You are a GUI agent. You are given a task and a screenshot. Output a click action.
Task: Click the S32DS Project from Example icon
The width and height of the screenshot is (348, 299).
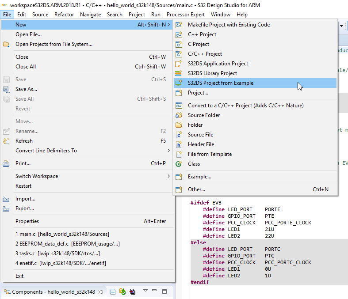(x=179, y=83)
